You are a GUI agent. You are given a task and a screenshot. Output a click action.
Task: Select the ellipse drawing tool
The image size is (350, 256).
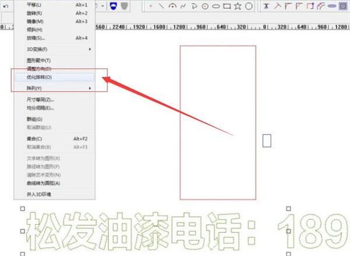216,6
